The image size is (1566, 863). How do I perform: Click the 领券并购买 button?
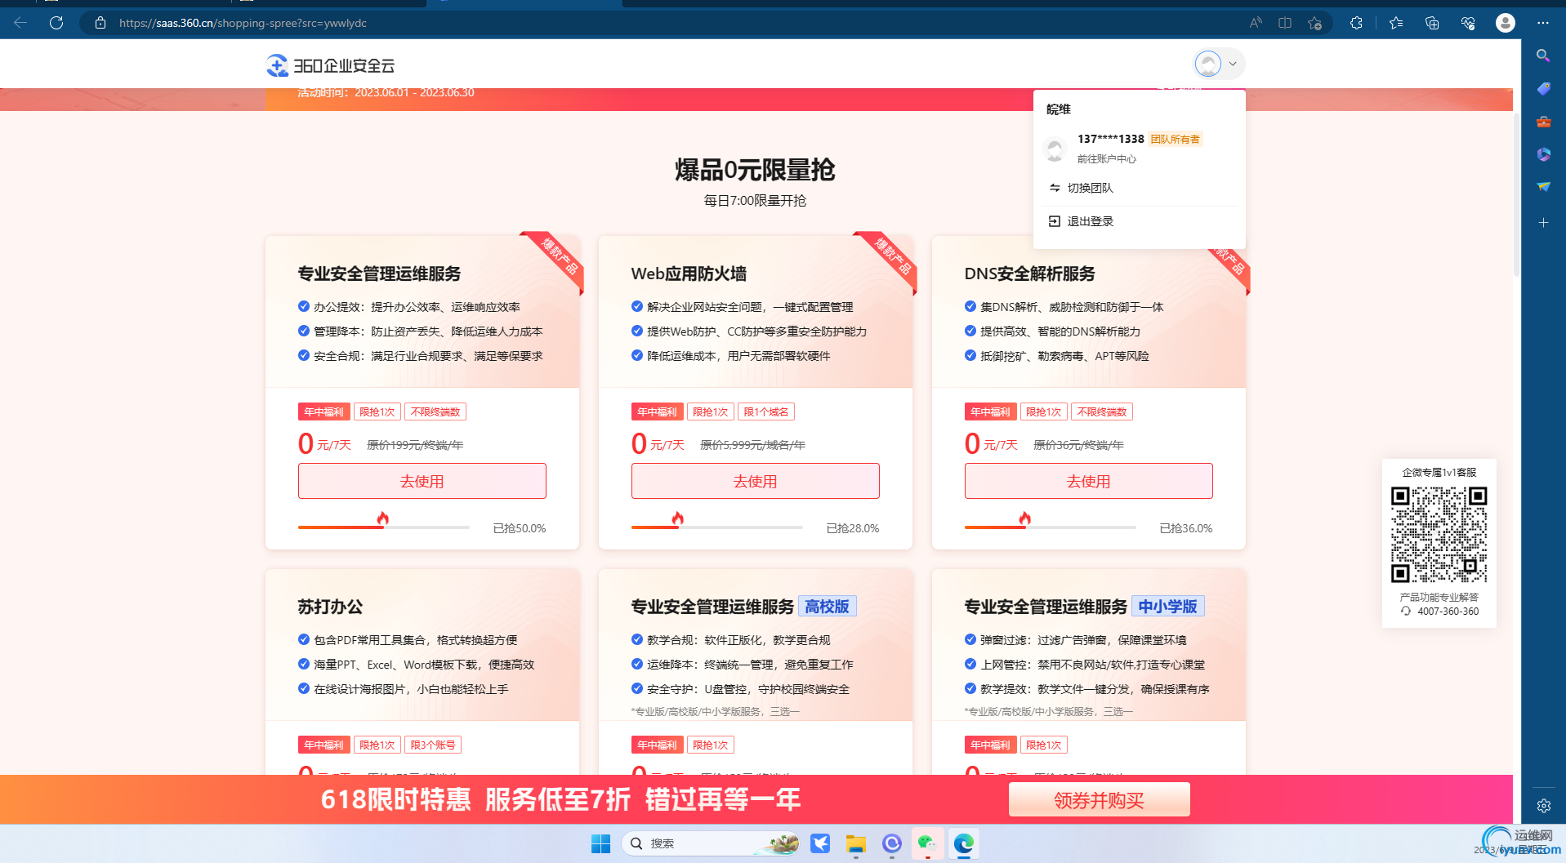click(1099, 800)
